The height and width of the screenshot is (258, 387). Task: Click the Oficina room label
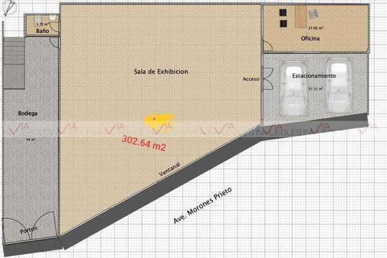310,39
